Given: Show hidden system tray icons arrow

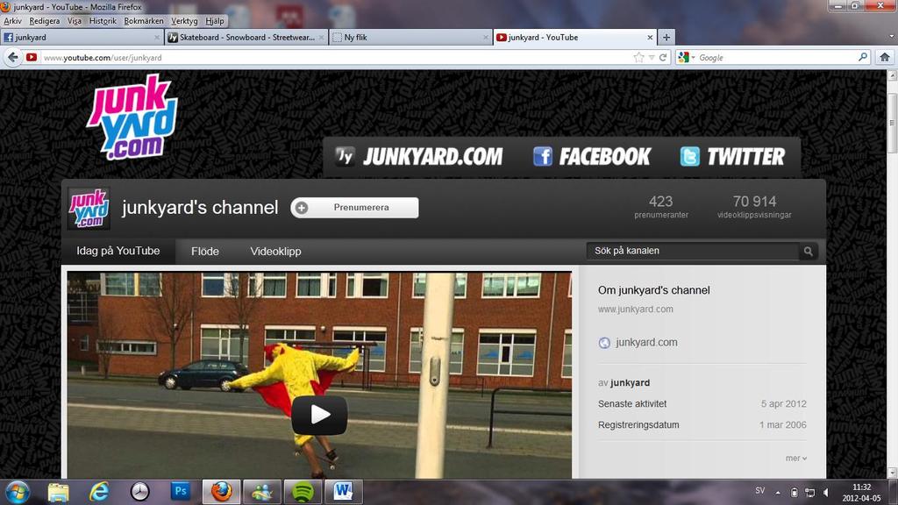Looking at the screenshot, I should tap(778, 493).
